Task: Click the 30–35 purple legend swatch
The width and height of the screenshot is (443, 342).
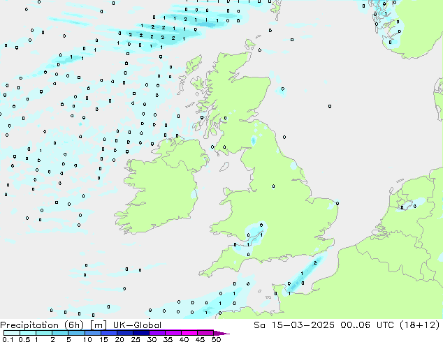Action: pos(157,333)
